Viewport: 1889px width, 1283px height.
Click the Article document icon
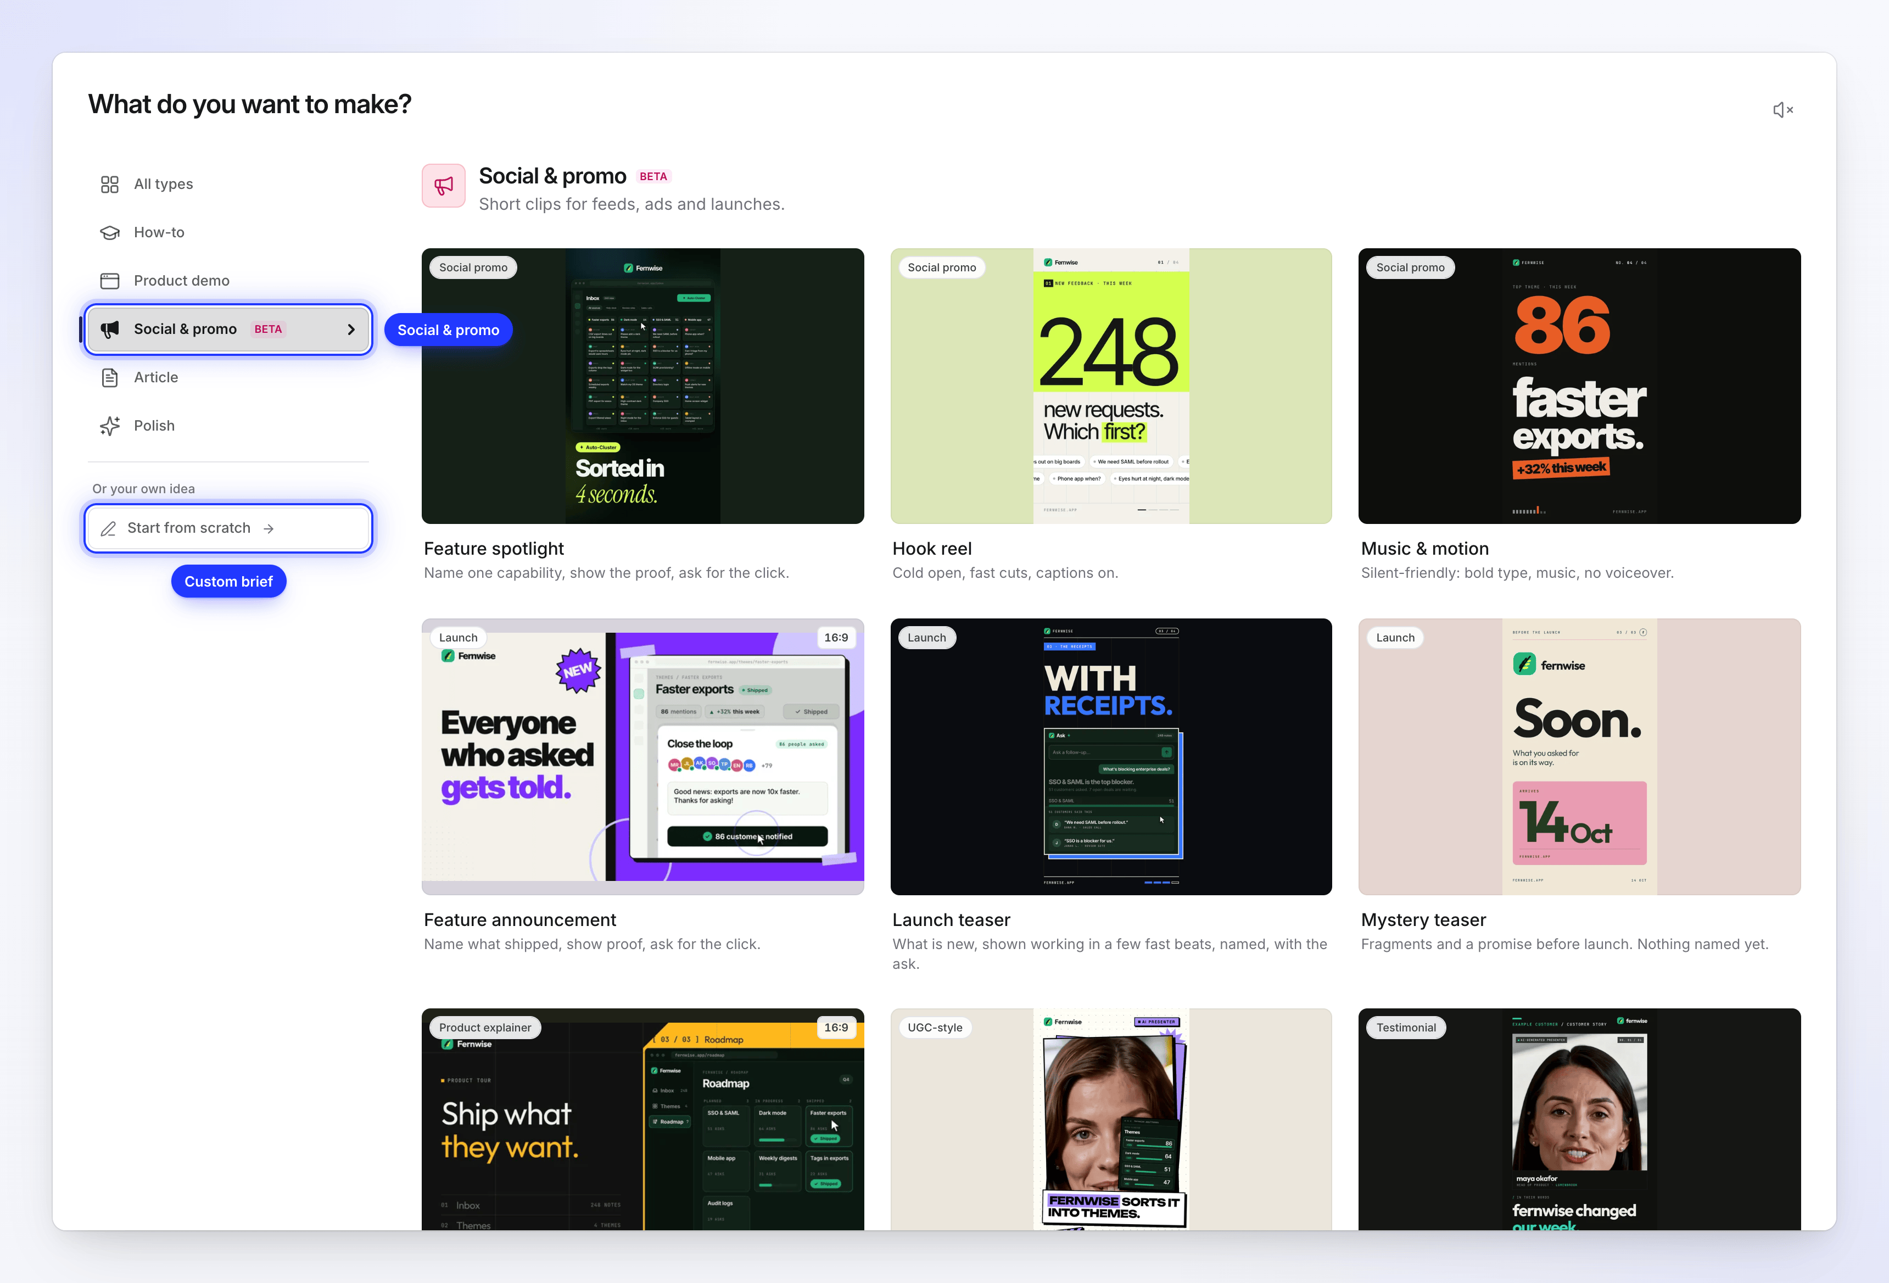[x=110, y=377]
